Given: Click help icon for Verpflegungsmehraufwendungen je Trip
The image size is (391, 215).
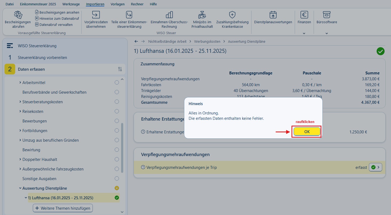Looking at the screenshot, I should (x=143, y=168).
